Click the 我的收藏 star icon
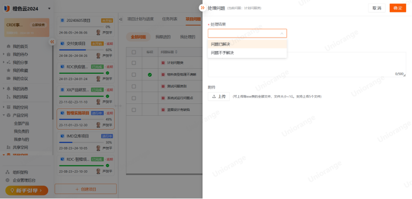This screenshot has width=412, height=199. [x=8, y=70]
